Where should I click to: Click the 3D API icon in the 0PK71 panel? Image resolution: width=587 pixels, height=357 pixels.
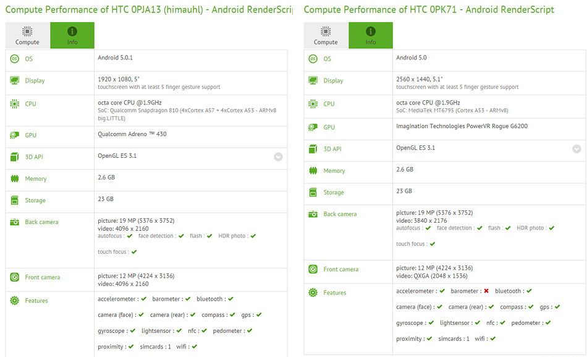(313, 149)
